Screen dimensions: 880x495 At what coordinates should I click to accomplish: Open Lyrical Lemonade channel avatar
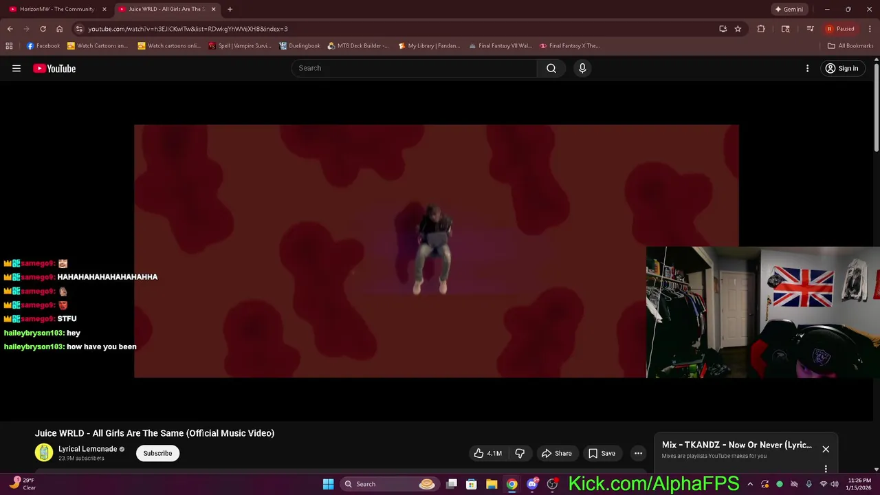44,452
